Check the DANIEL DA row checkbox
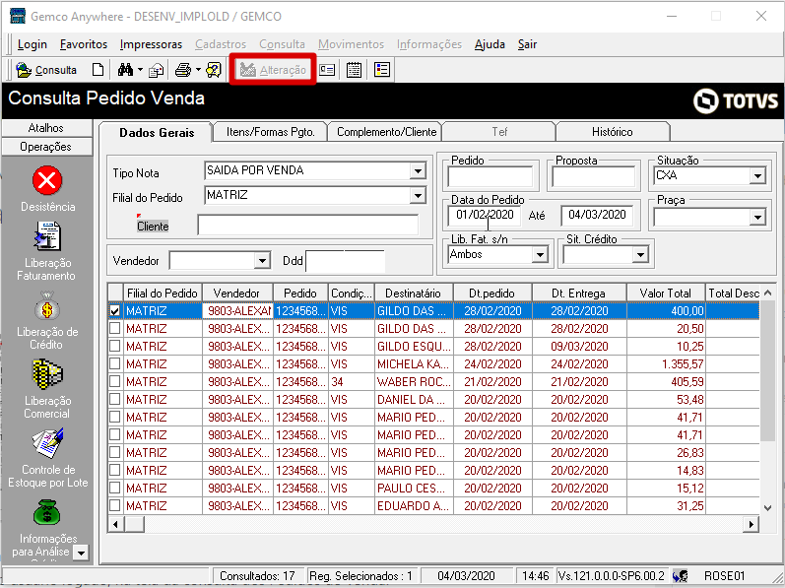The height and width of the screenshot is (588, 785). 115,400
